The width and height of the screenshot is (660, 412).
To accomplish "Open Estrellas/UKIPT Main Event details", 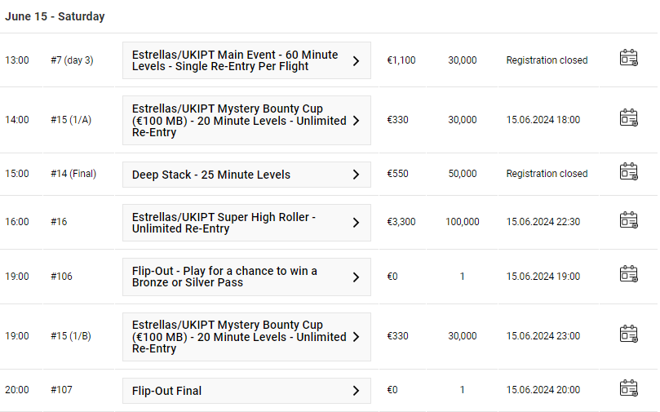I will click(x=246, y=60).
